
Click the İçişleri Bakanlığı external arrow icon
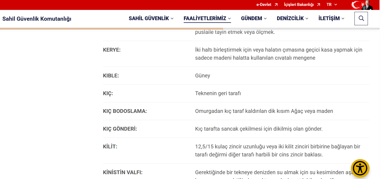click(318, 5)
